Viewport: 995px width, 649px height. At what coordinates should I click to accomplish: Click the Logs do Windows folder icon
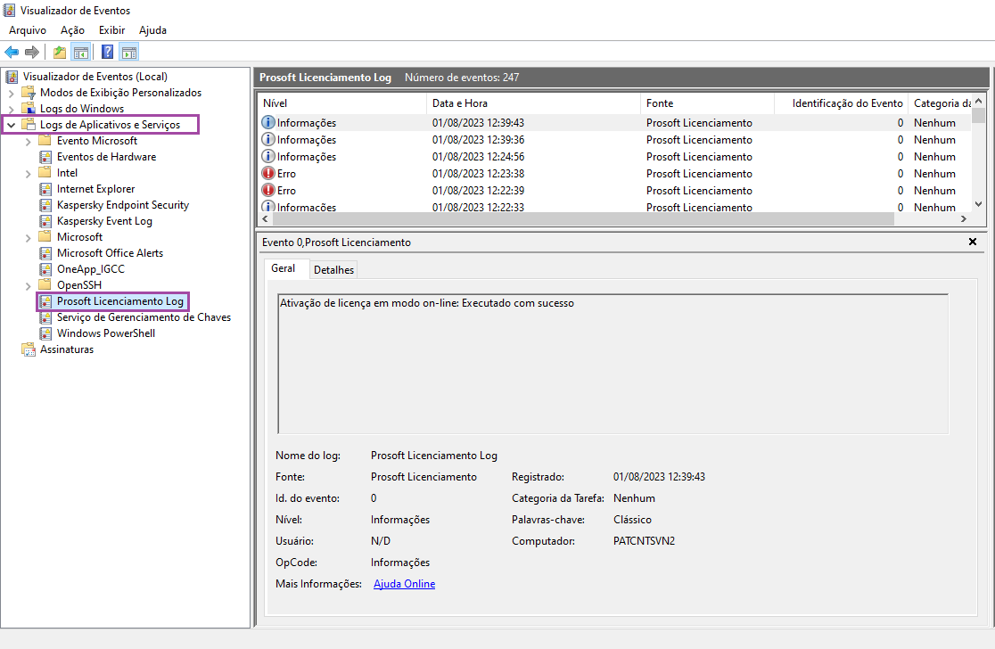pos(28,109)
